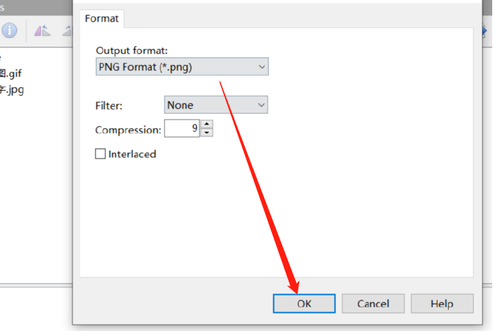495x331 pixels.
Task: Open the blue image information icon
Action: (10, 30)
